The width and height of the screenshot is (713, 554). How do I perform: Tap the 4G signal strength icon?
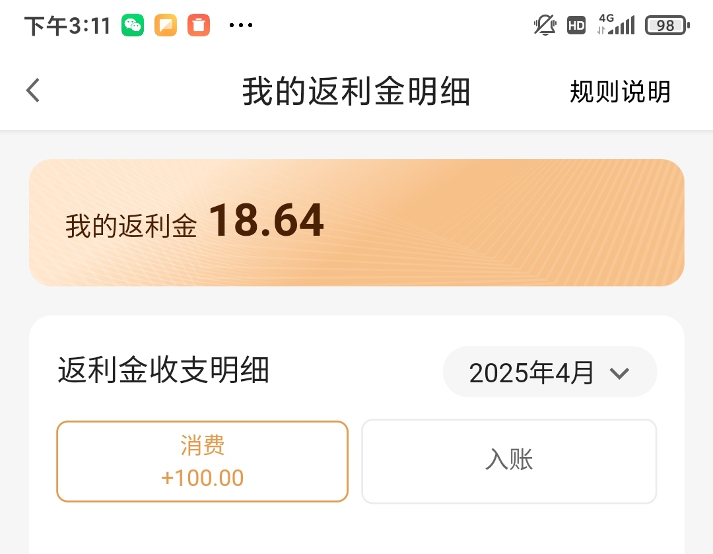[616, 24]
